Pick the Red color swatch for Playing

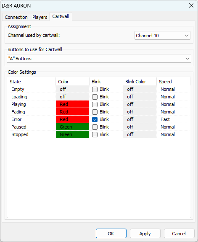72,104
